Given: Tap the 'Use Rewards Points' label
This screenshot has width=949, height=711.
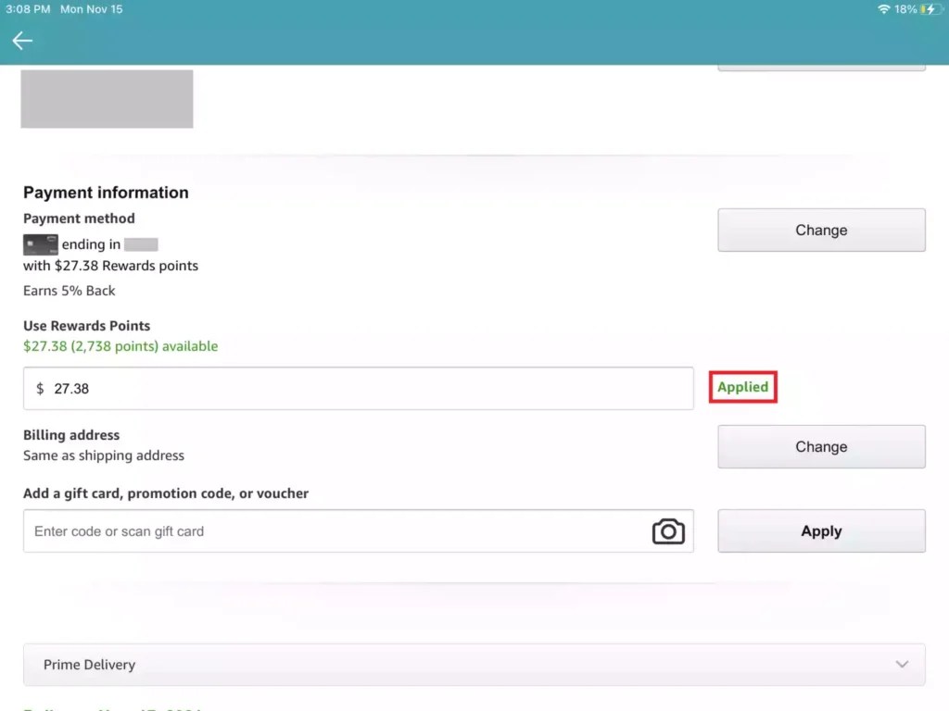Looking at the screenshot, I should pyautogui.click(x=86, y=326).
